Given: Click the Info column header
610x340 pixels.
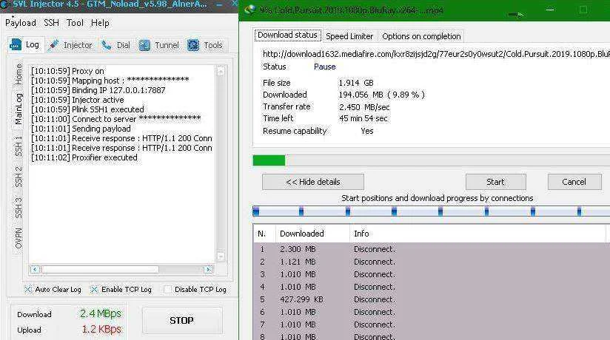Looking at the screenshot, I should click(x=477, y=234).
